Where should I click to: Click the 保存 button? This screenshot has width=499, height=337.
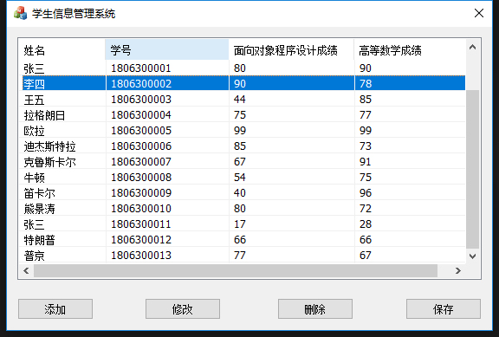444,308
